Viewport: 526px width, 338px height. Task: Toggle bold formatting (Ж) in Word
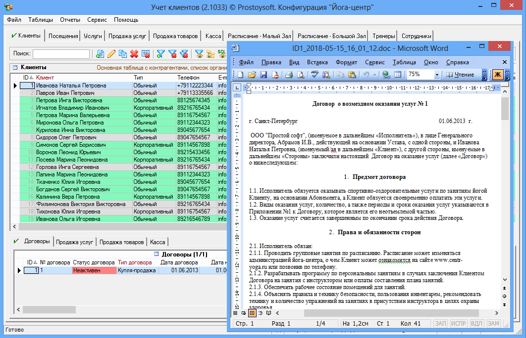[x=498, y=75]
